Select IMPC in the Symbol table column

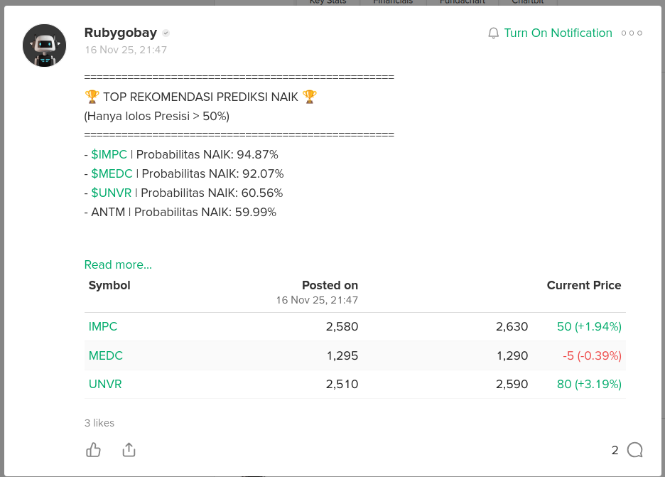click(103, 327)
